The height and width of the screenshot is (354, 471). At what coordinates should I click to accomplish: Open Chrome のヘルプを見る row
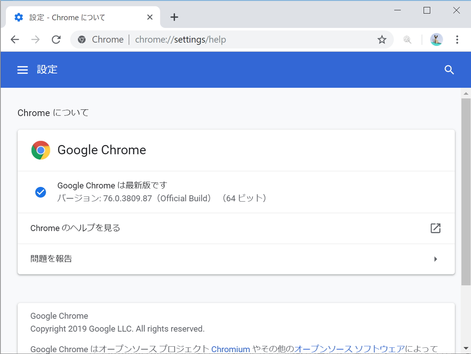coord(236,228)
